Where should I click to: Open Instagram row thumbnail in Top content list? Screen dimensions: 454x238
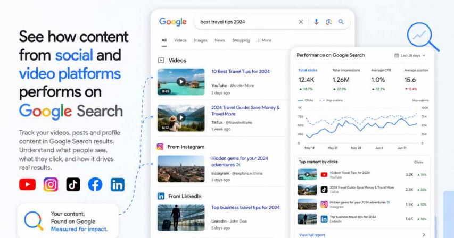pyautogui.click(x=307, y=204)
